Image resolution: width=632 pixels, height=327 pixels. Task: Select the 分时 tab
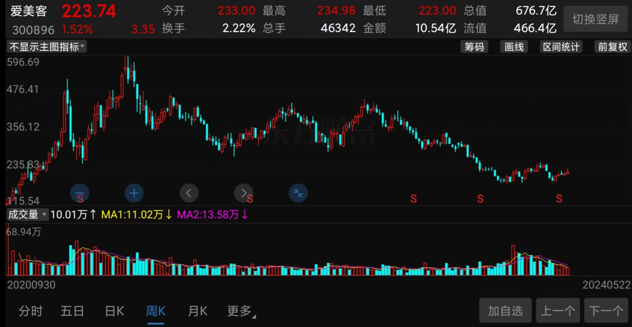point(30,311)
